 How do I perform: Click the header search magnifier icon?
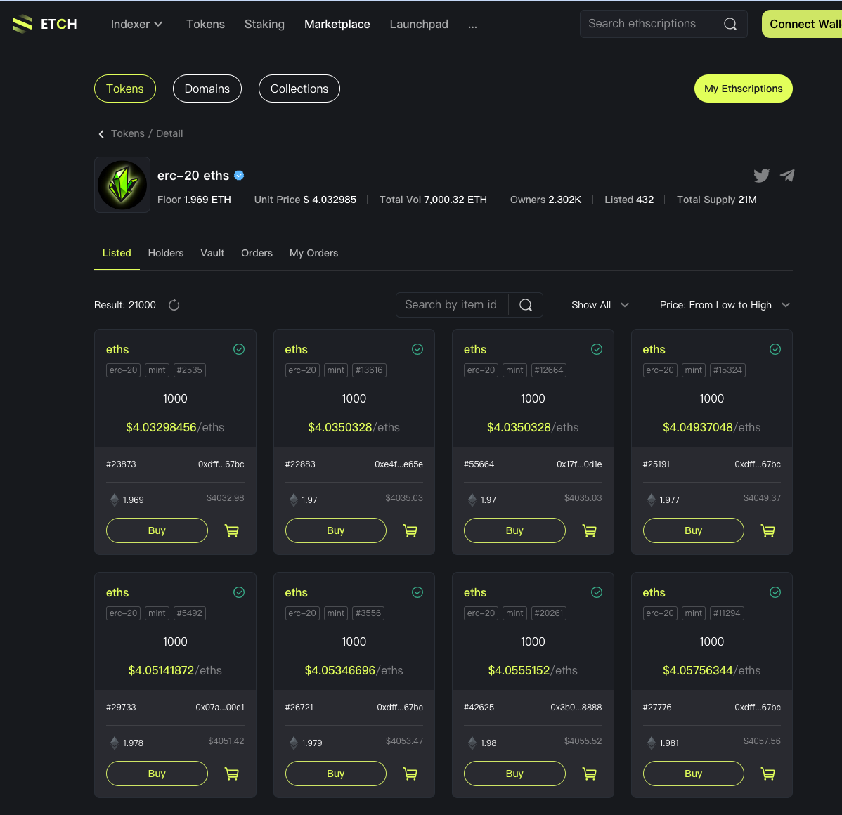[730, 24]
